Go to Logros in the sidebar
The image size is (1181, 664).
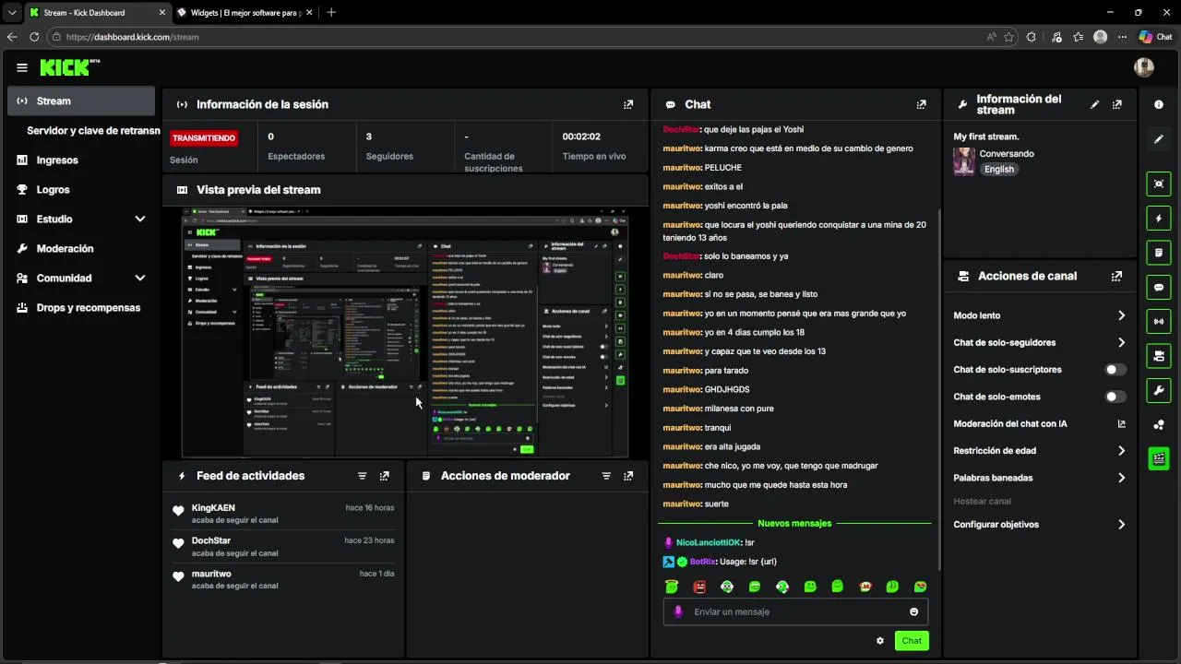(81, 189)
